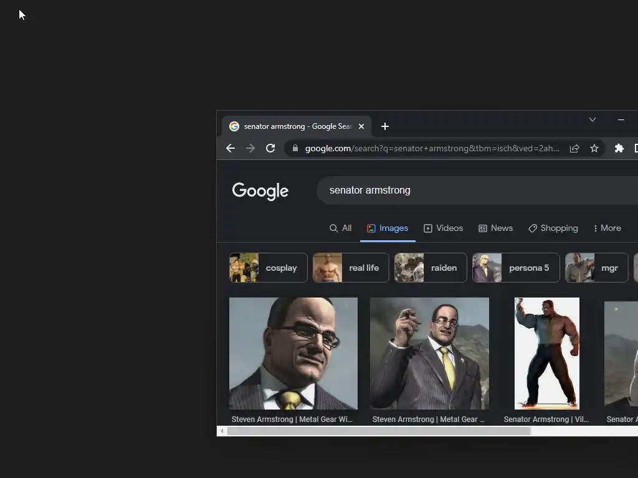Reload the Google search page
This screenshot has height=478, width=638.
(x=270, y=148)
